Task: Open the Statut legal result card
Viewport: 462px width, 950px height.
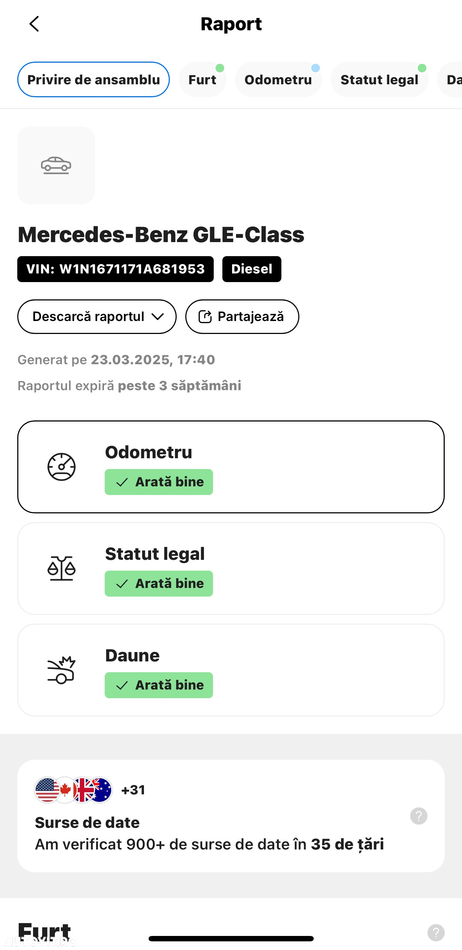Action: (231, 568)
